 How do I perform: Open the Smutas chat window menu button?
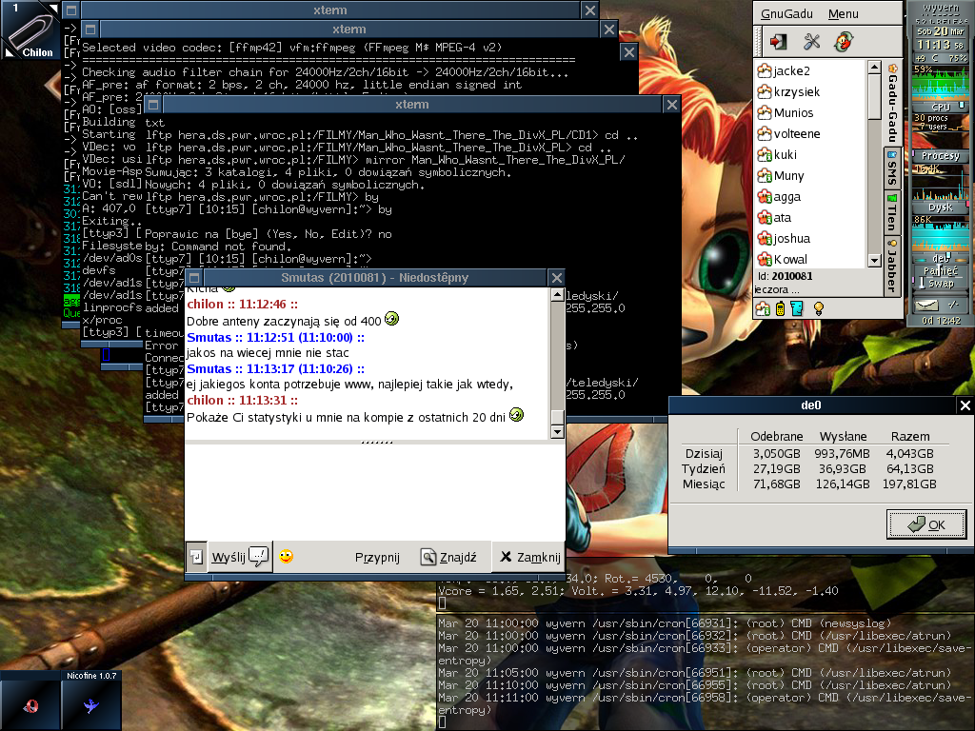tap(193, 277)
